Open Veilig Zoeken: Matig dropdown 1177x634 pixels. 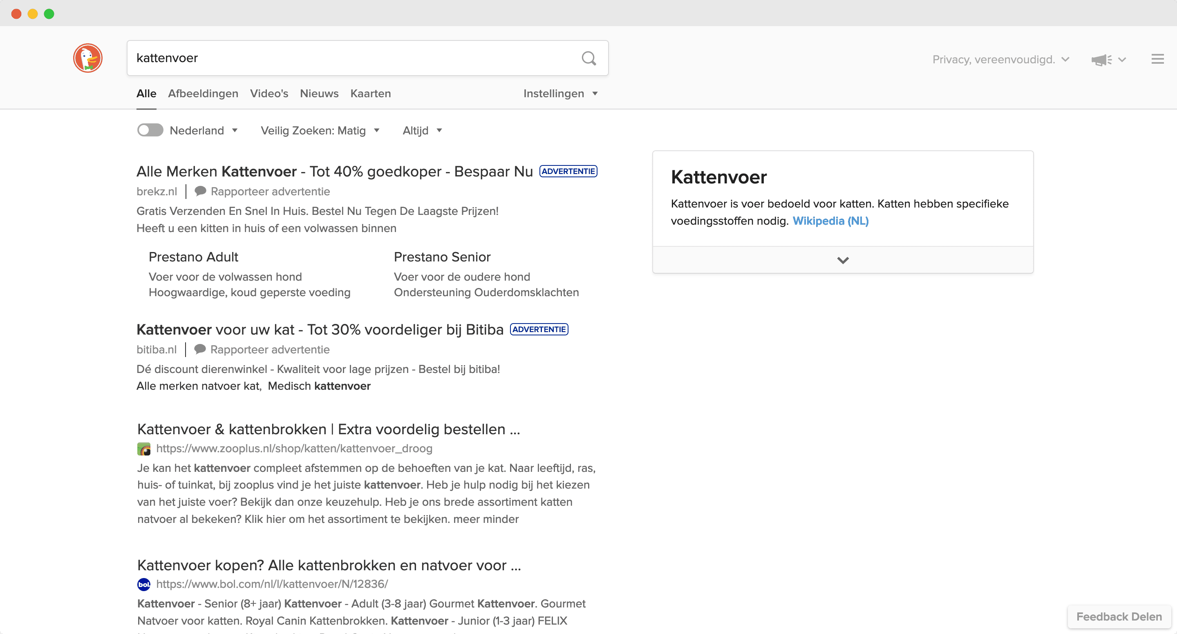pyautogui.click(x=320, y=131)
